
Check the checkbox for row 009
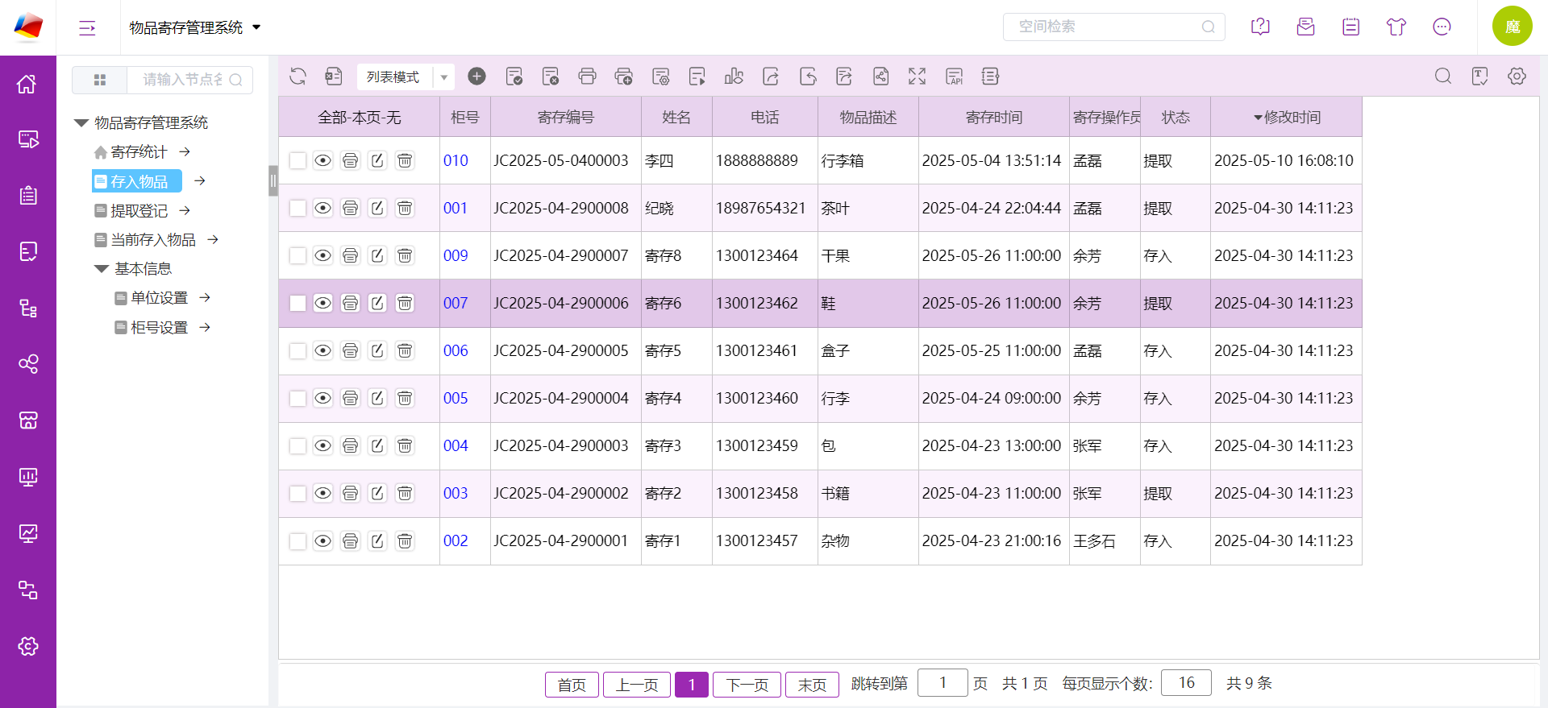298,255
